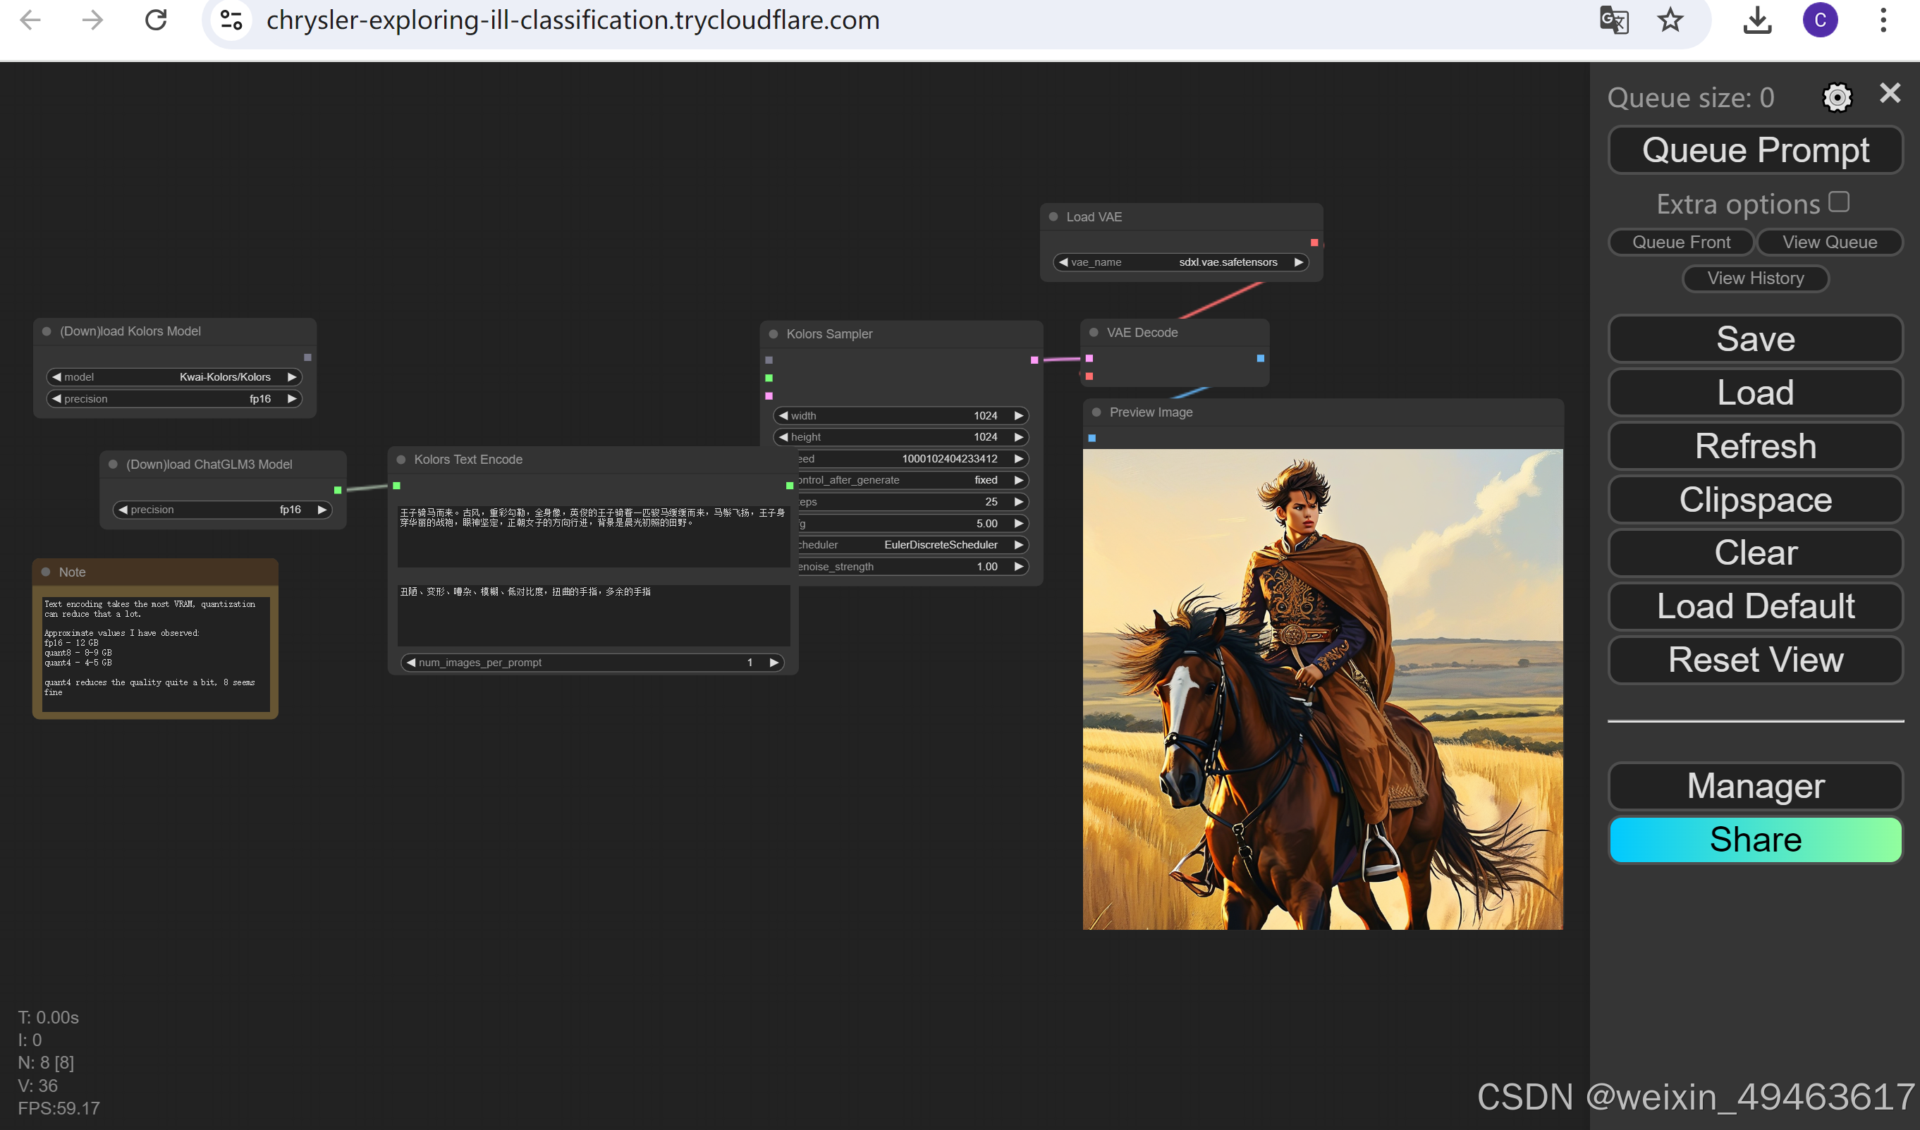Open the Chrome profile avatar
Image resolution: width=1920 pixels, height=1130 pixels.
pyautogui.click(x=1819, y=20)
